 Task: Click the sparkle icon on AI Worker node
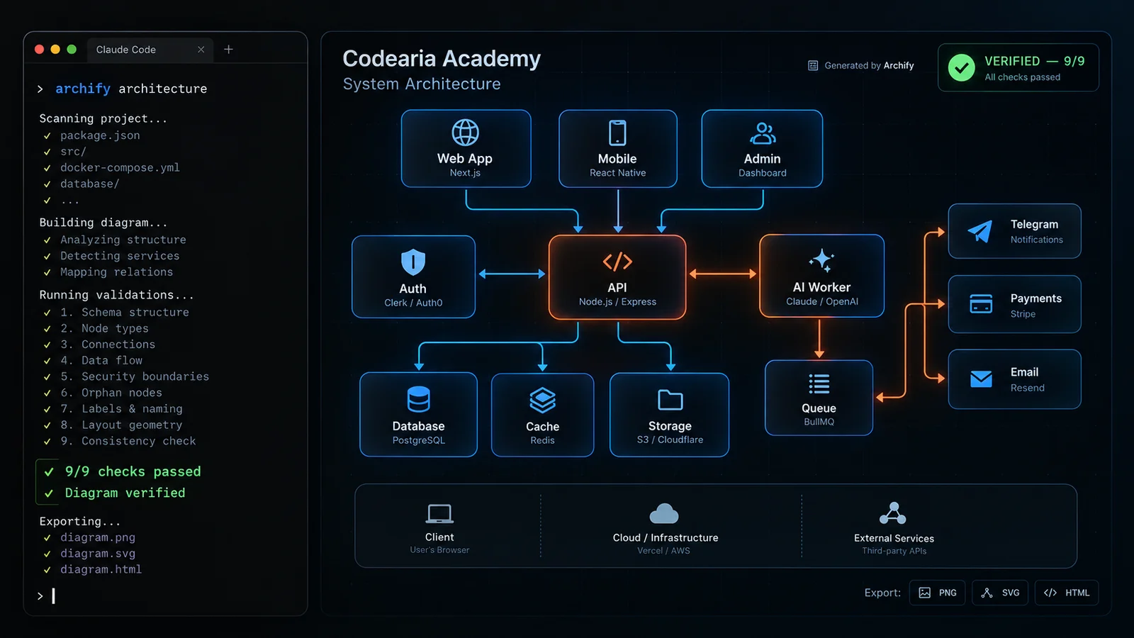pyautogui.click(x=821, y=260)
